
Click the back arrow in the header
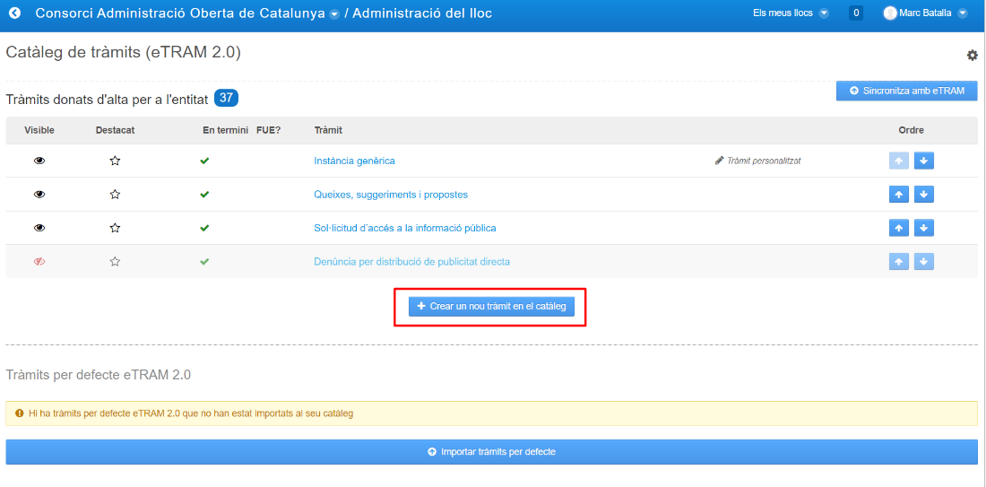(x=14, y=13)
